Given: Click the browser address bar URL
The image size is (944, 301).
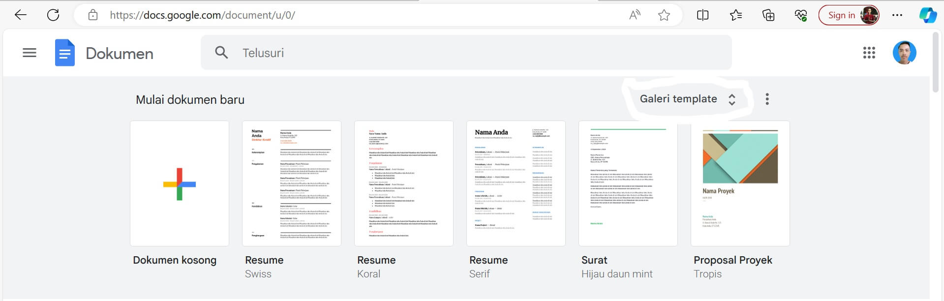Looking at the screenshot, I should 202,15.
